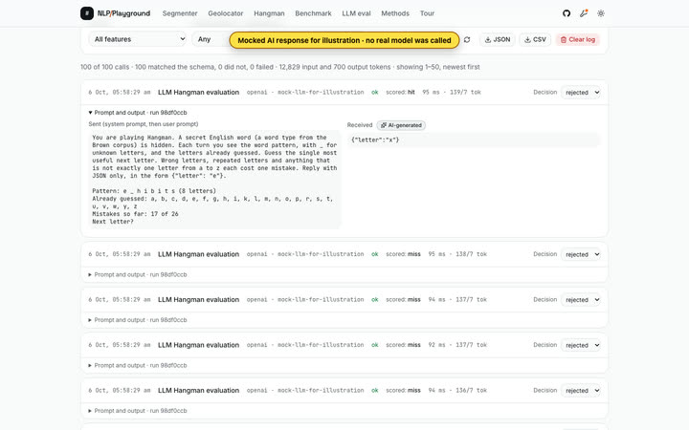The width and height of the screenshot is (689, 430).
Task: Click the AI-generated badge
Action: (401, 125)
